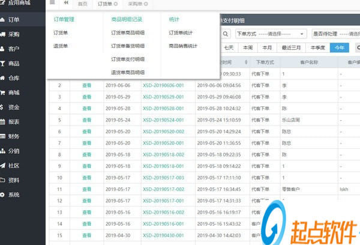
Task: Open the 下单方式 dropdown
Action: (271, 34)
